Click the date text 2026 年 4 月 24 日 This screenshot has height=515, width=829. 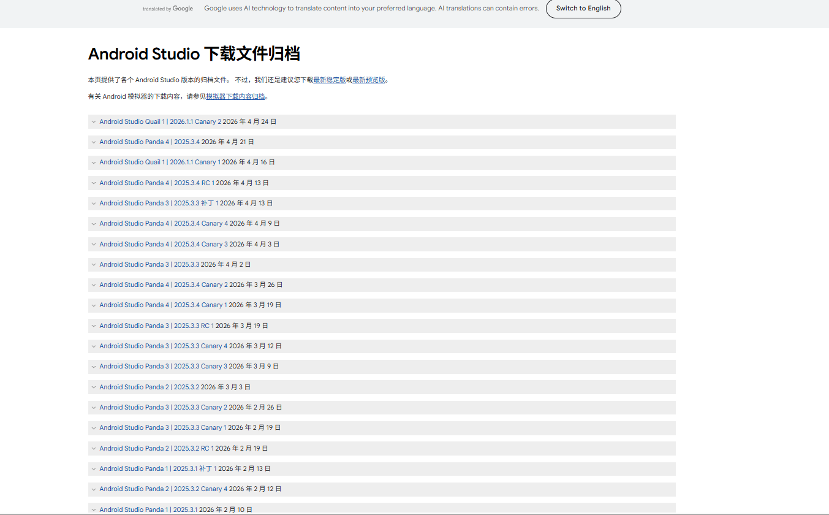pyautogui.click(x=249, y=121)
